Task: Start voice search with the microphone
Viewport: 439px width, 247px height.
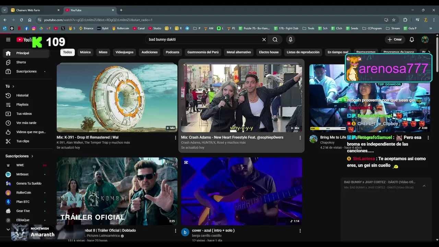Action: [290, 39]
